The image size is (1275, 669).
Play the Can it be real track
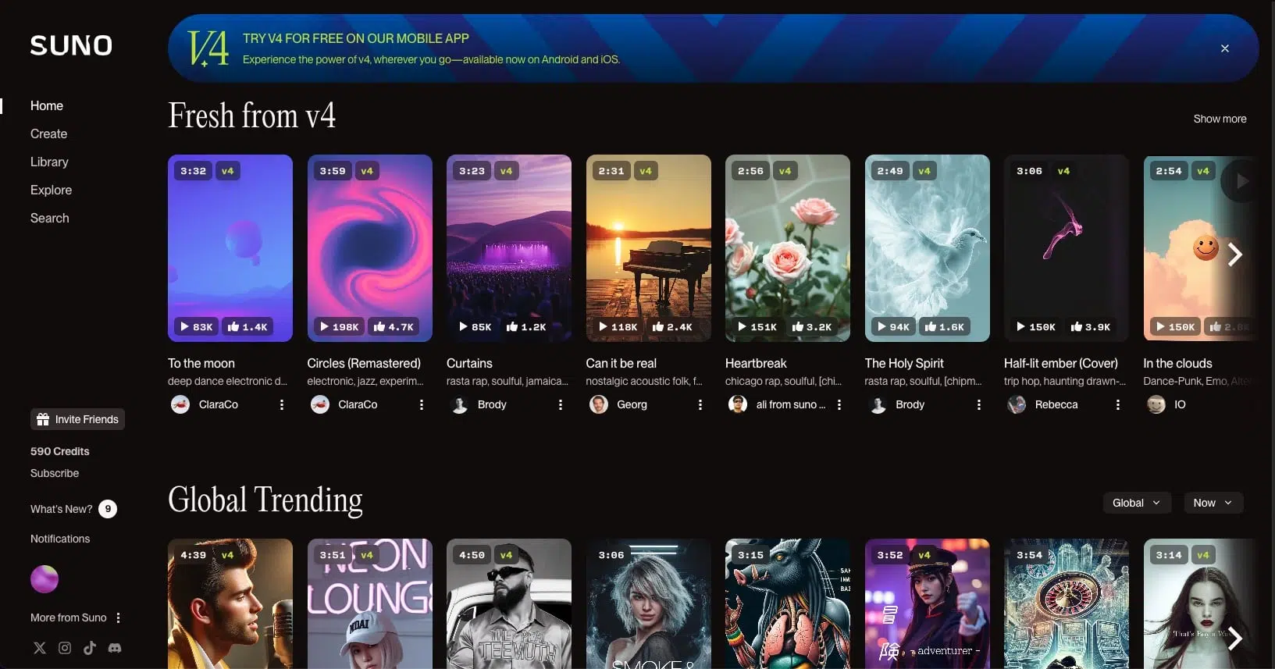(604, 327)
